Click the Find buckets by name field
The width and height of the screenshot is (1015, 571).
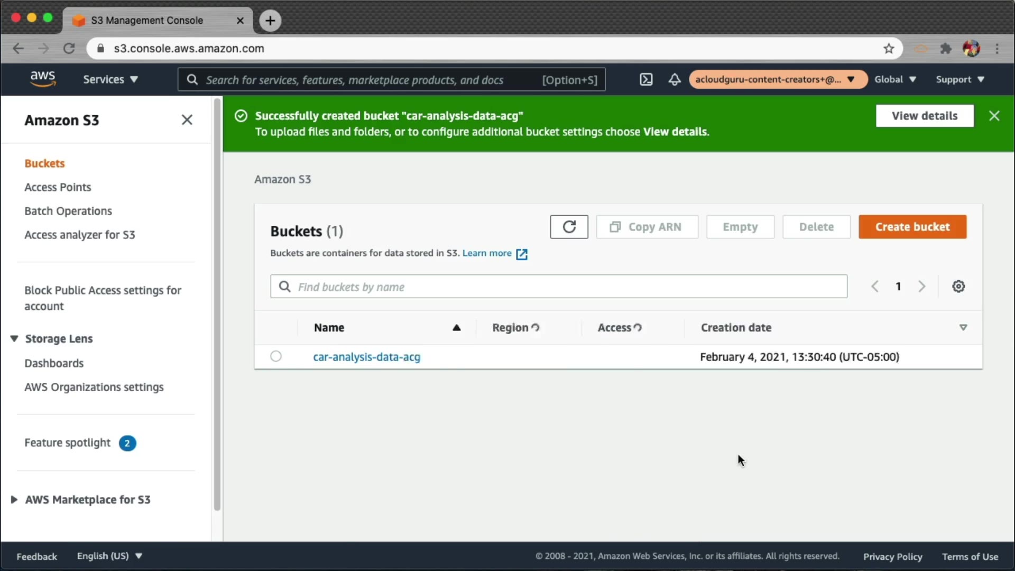[x=559, y=287]
